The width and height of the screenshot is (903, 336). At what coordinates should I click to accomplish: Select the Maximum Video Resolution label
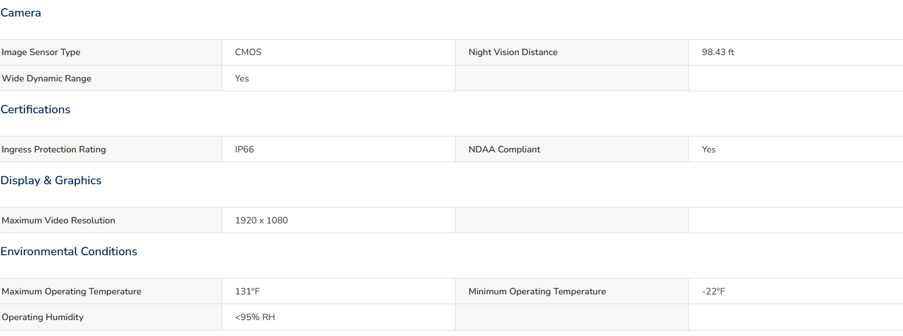click(58, 220)
